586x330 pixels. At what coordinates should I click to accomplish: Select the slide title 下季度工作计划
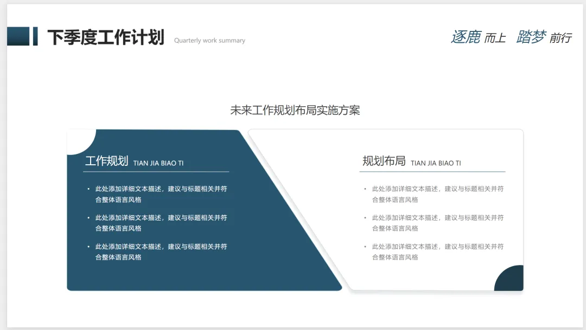[106, 37]
